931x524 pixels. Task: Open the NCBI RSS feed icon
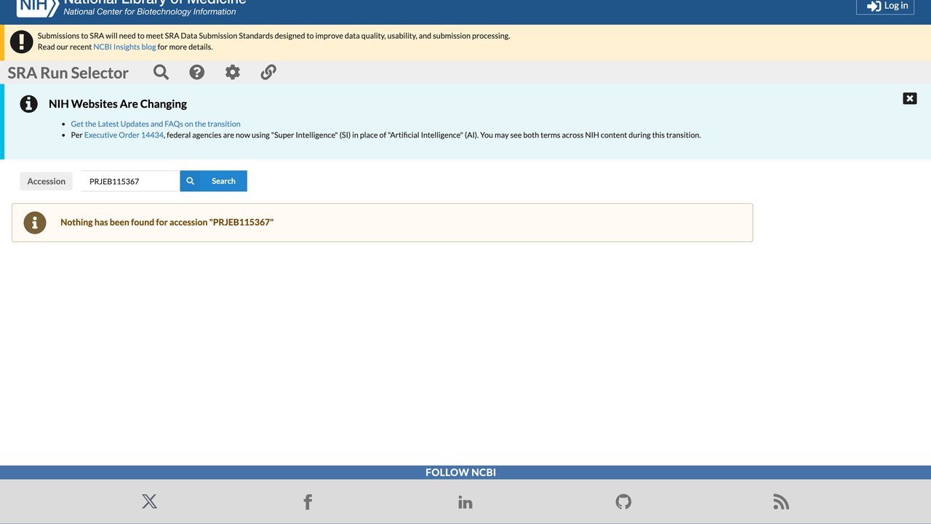click(781, 501)
